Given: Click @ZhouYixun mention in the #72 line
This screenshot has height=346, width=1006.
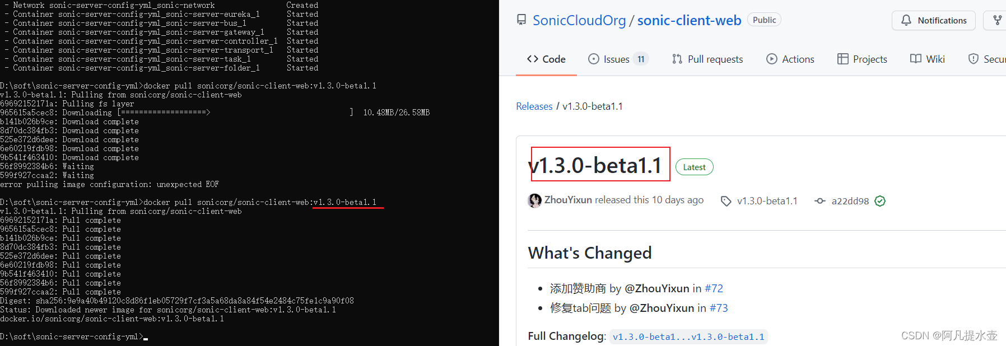Looking at the screenshot, I should pos(657,288).
